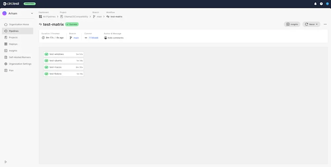Click the 8m 35s duration text
Image resolution: width=331 pixels, height=167 pixels.
80,67
